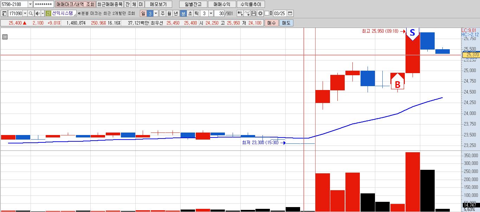
Task: Click the stock search magnifier icon
Action: click(31, 13)
